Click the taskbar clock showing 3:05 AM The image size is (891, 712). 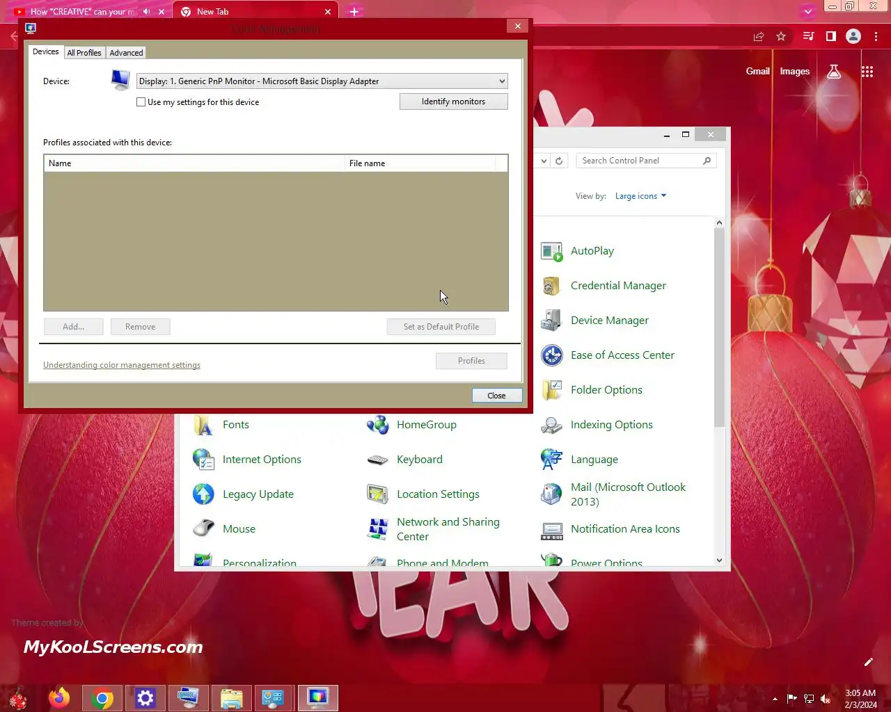[x=860, y=699]
